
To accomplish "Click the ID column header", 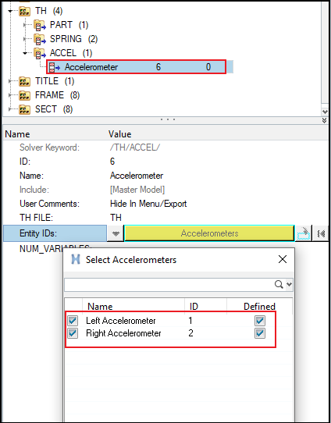I will tap(194, 307).
